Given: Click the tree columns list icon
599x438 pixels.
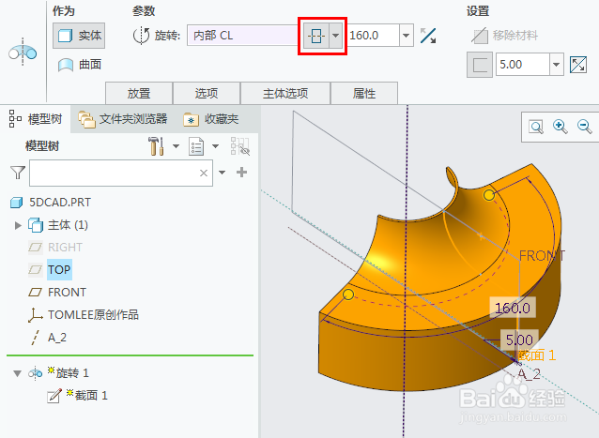Looking at the screenshot, I should [196, 146].
